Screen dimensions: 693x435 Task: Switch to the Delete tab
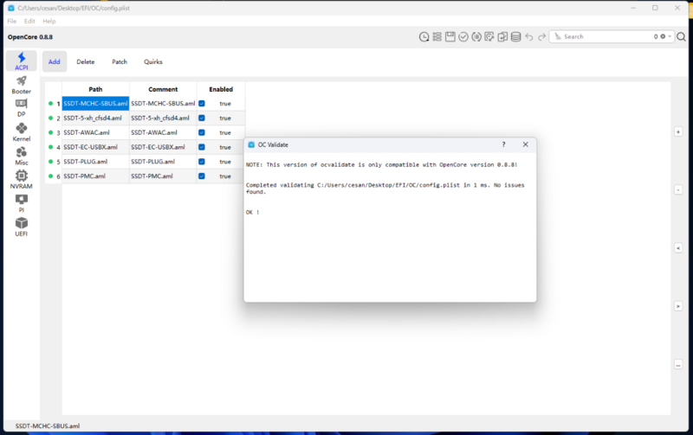[x=85, y=61]
